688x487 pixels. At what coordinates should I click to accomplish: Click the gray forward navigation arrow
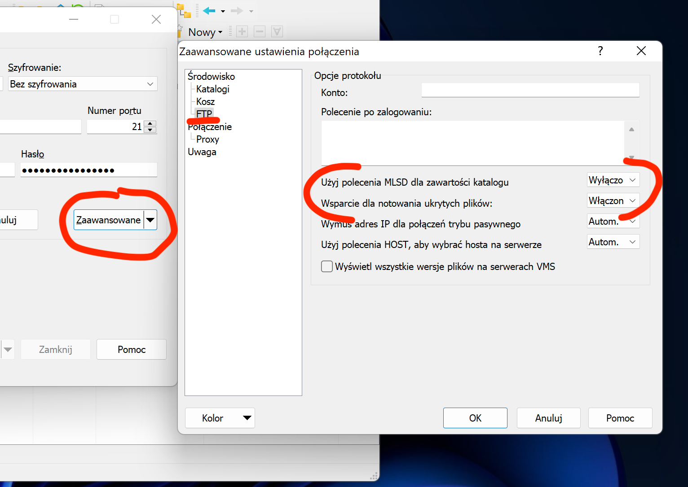pyautogui.click(x=236, y=11)
